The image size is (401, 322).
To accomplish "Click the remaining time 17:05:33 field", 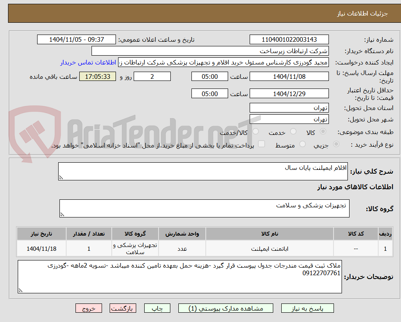I will [97, 76].
